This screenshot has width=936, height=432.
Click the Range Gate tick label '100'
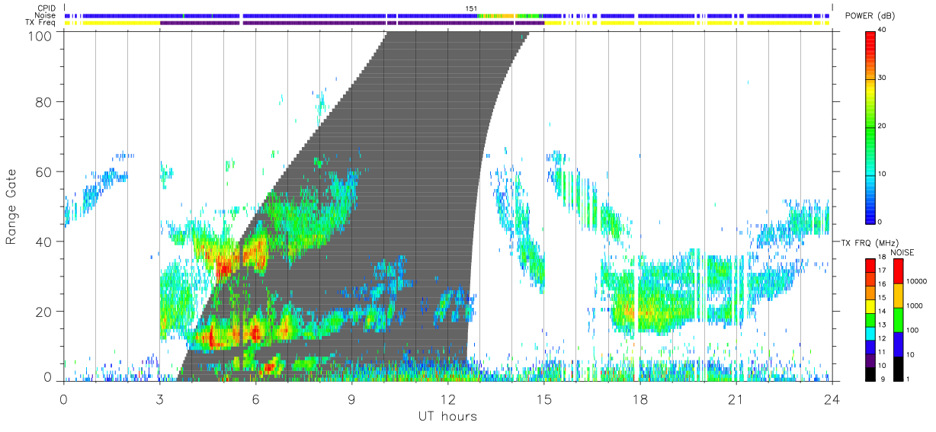tap(39, 36)
